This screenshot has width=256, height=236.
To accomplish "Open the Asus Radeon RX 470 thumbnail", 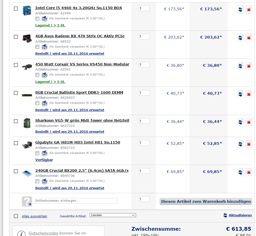I will pos(27,39).
